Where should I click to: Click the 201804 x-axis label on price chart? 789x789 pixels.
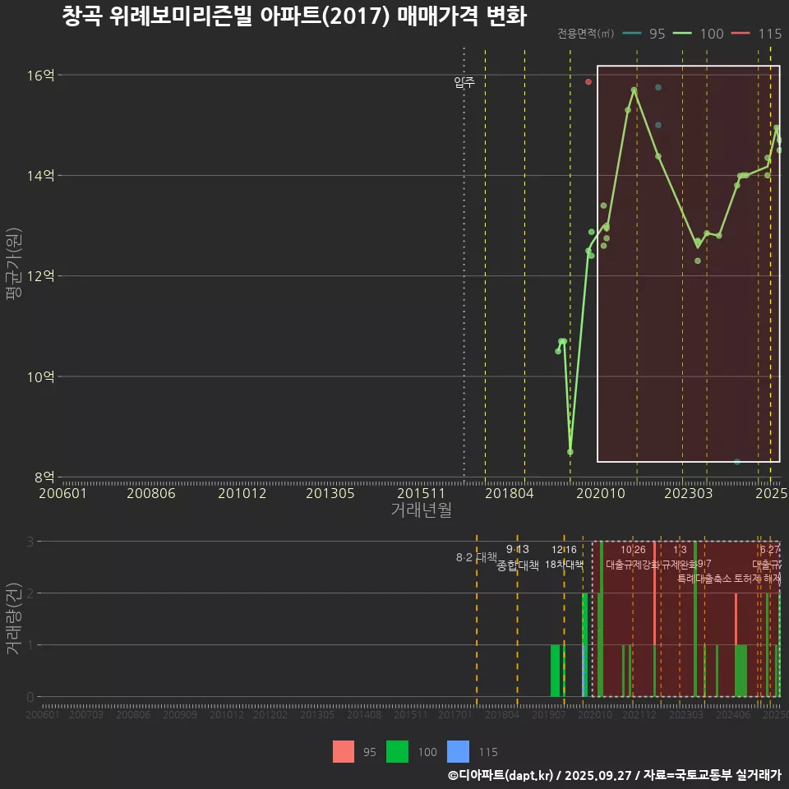point(510,493)
